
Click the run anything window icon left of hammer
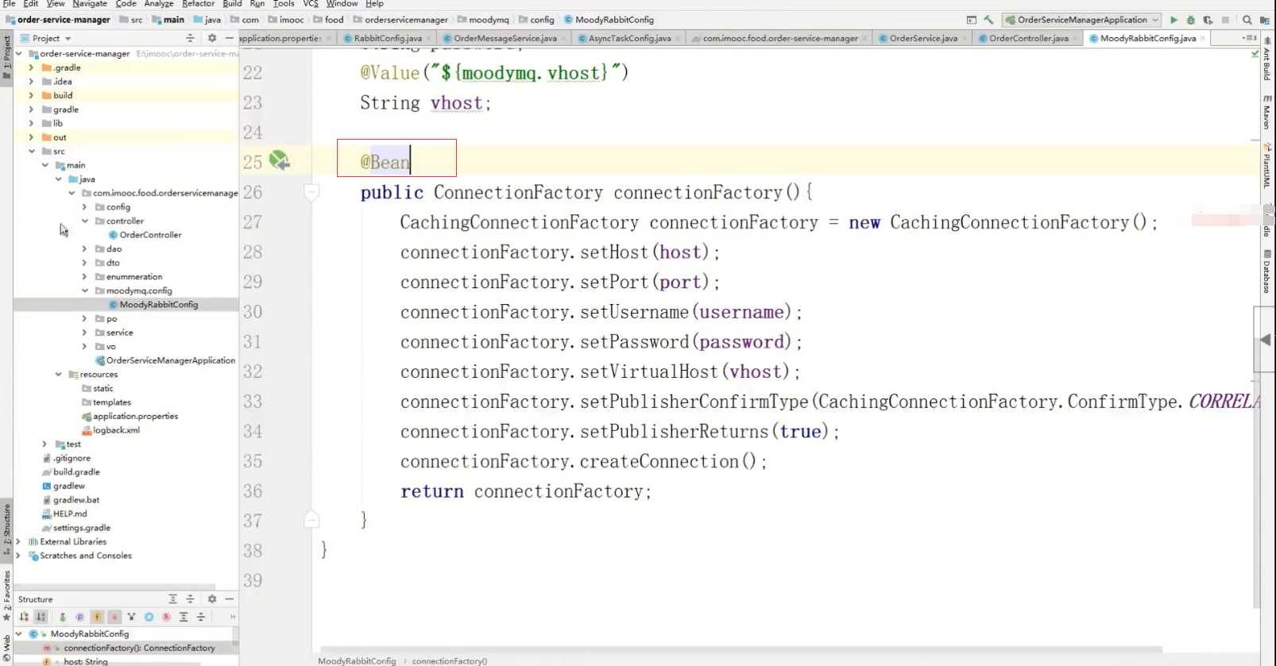tap(971, 20)
